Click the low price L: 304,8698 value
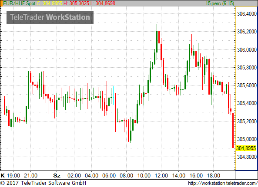258x187 pixels. click(103, 3)
